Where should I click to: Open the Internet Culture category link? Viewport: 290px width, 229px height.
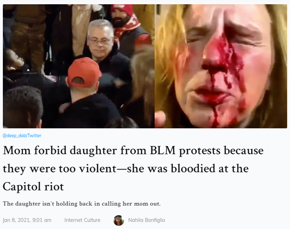[82, 220]
